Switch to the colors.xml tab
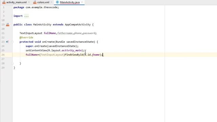The height and width of the screenshot is (122, 217). pyautogui.click(x=43, y=2)
